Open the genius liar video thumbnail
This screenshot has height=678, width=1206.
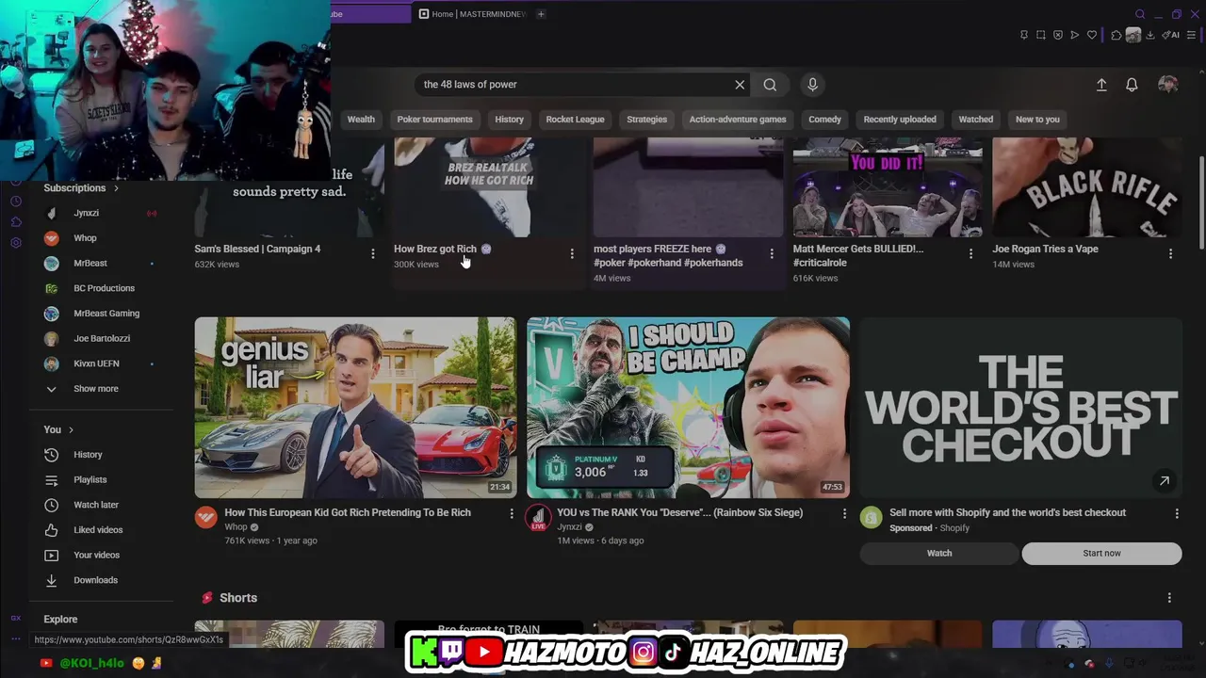[355, 407]
